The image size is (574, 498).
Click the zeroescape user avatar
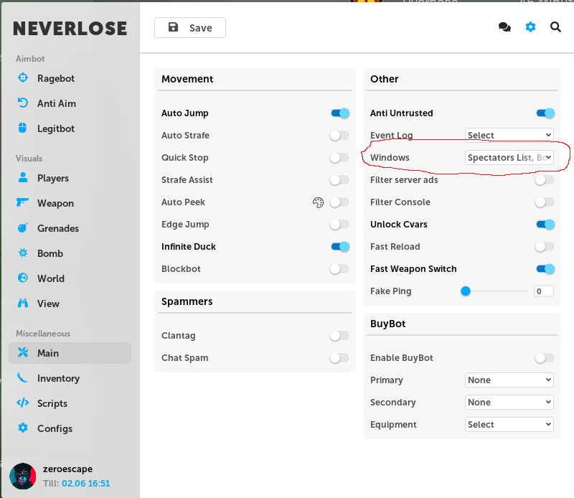[23, 476]
